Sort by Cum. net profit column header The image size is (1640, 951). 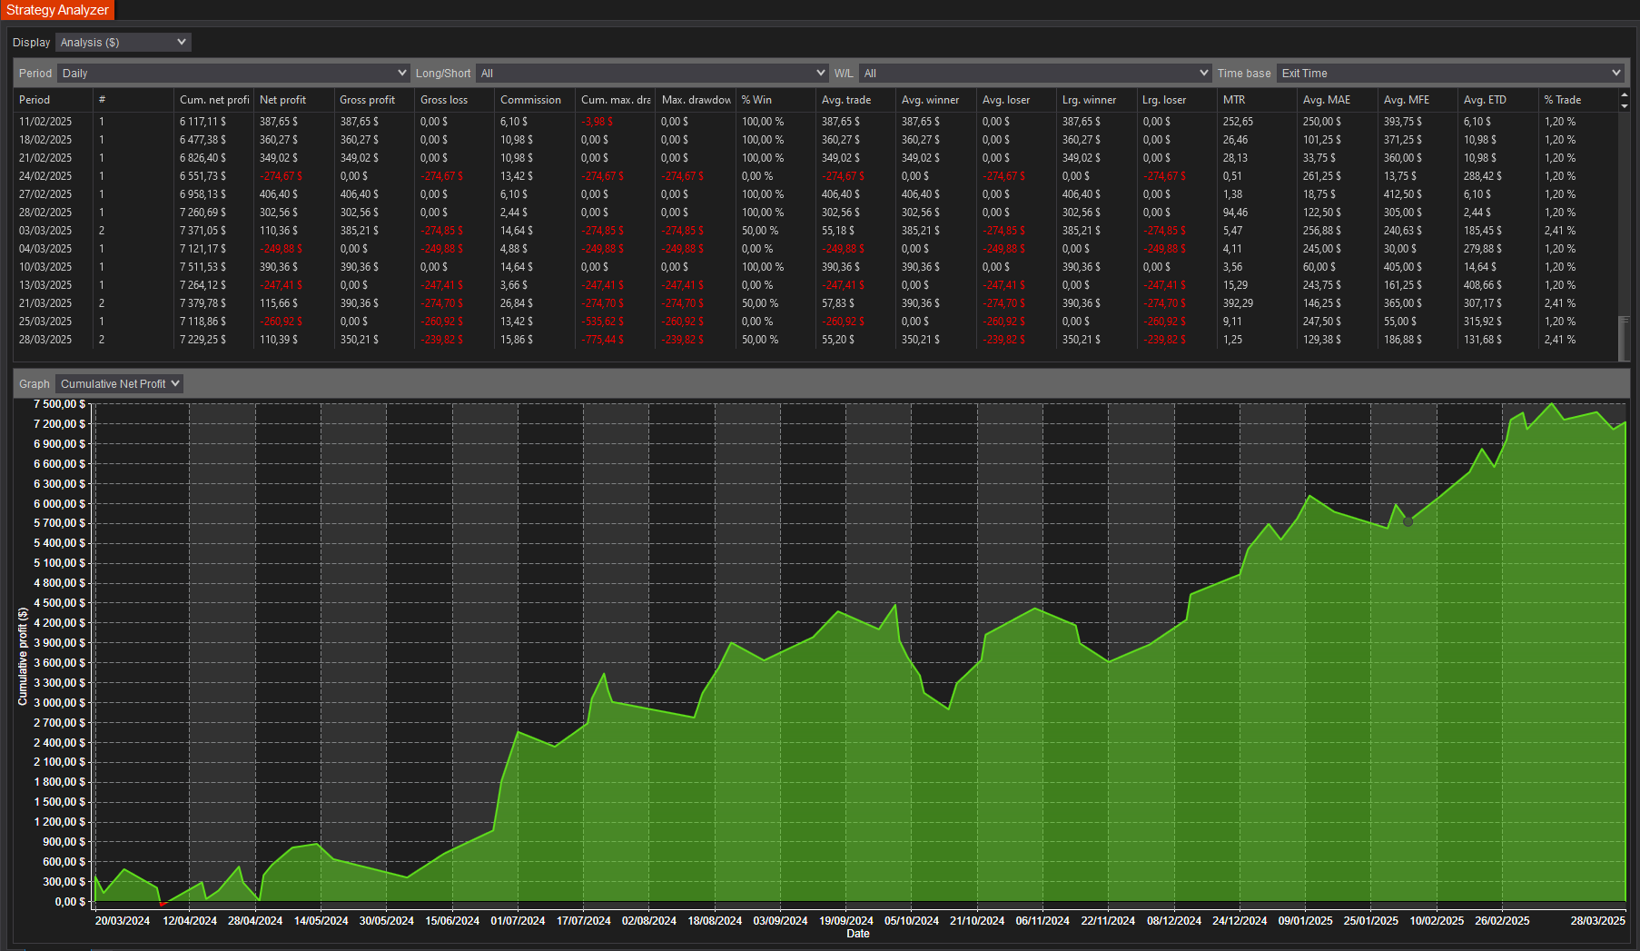tap(213, 100)
